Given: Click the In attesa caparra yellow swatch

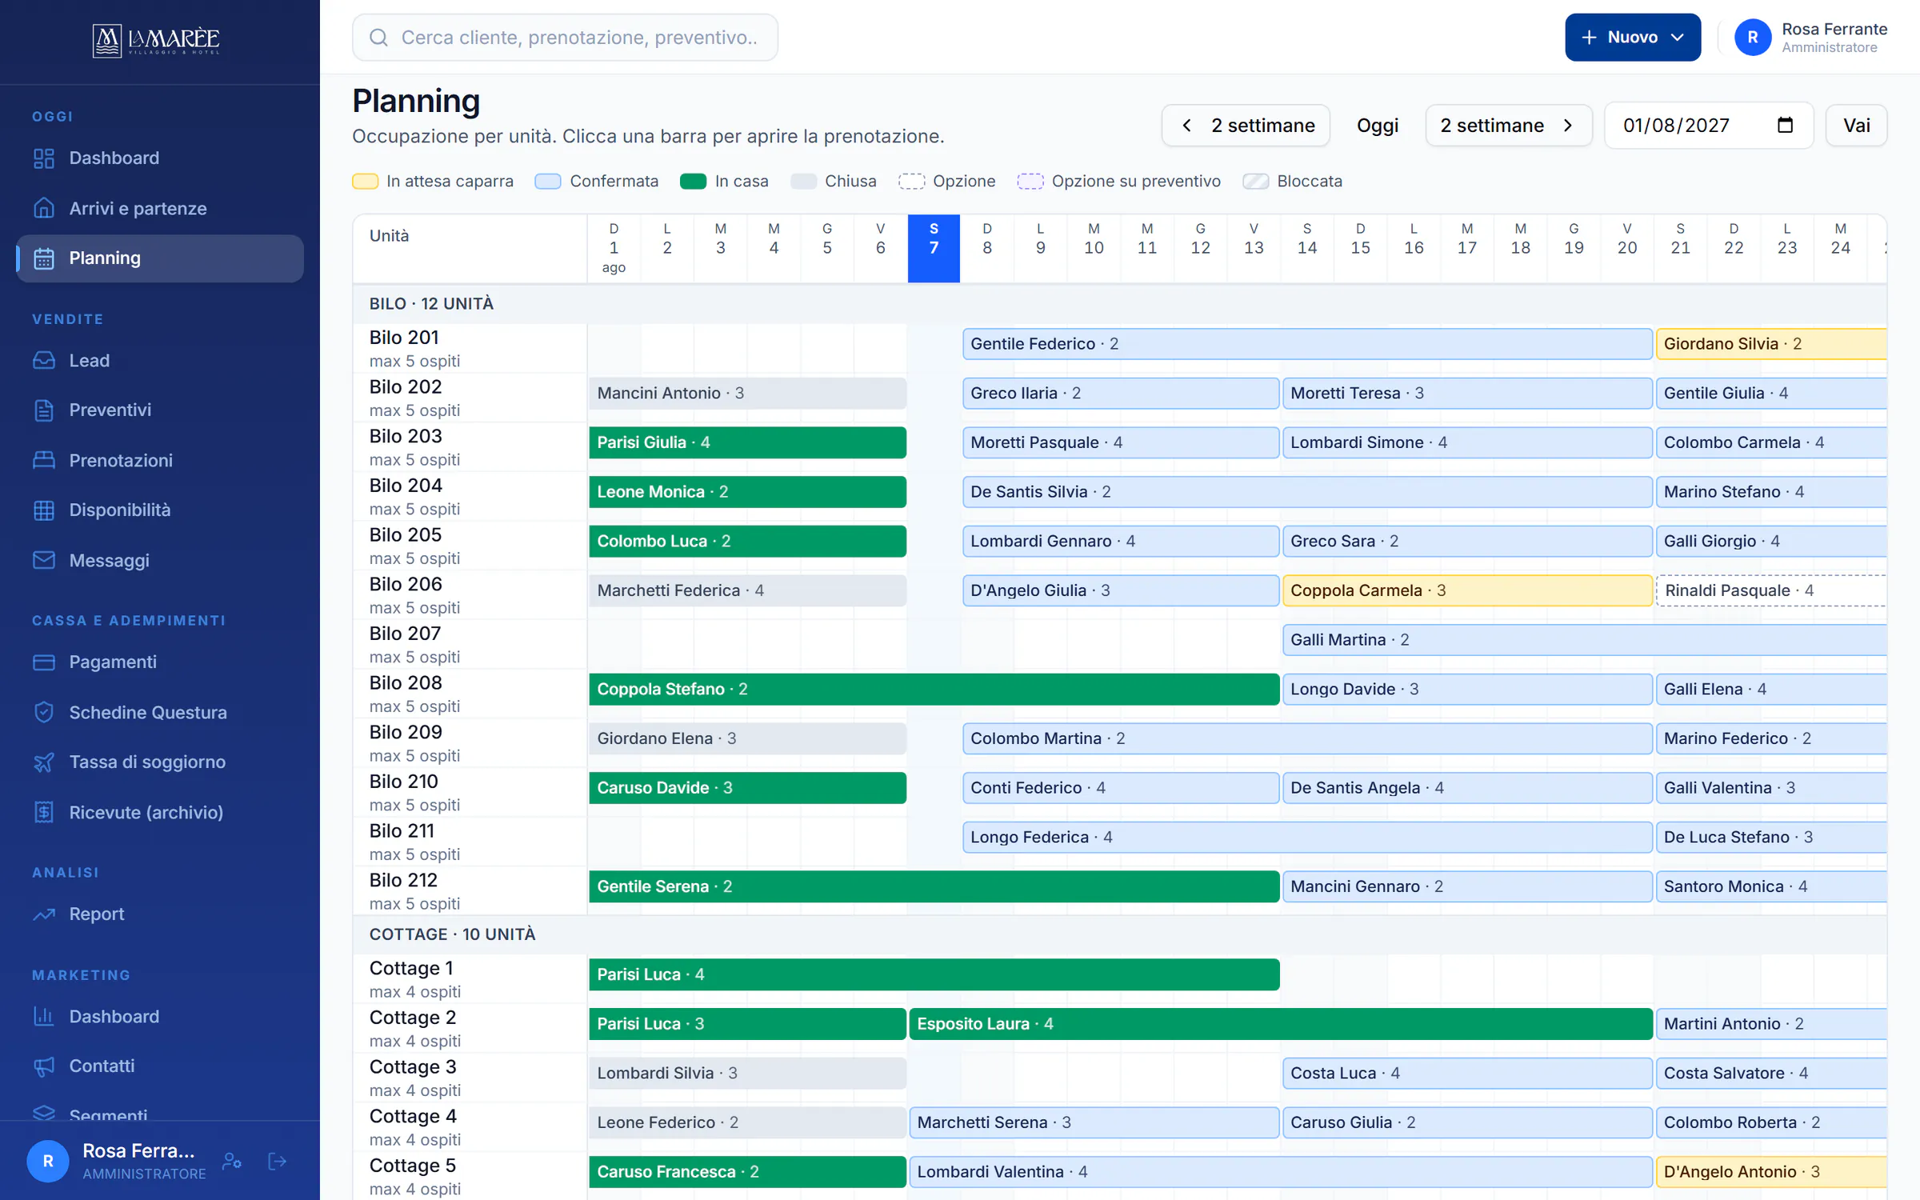Looking at the screenshot, I should point(366,182).
